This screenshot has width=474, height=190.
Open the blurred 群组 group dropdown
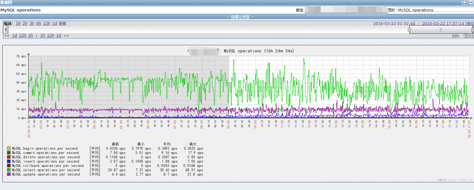(346, 10)
